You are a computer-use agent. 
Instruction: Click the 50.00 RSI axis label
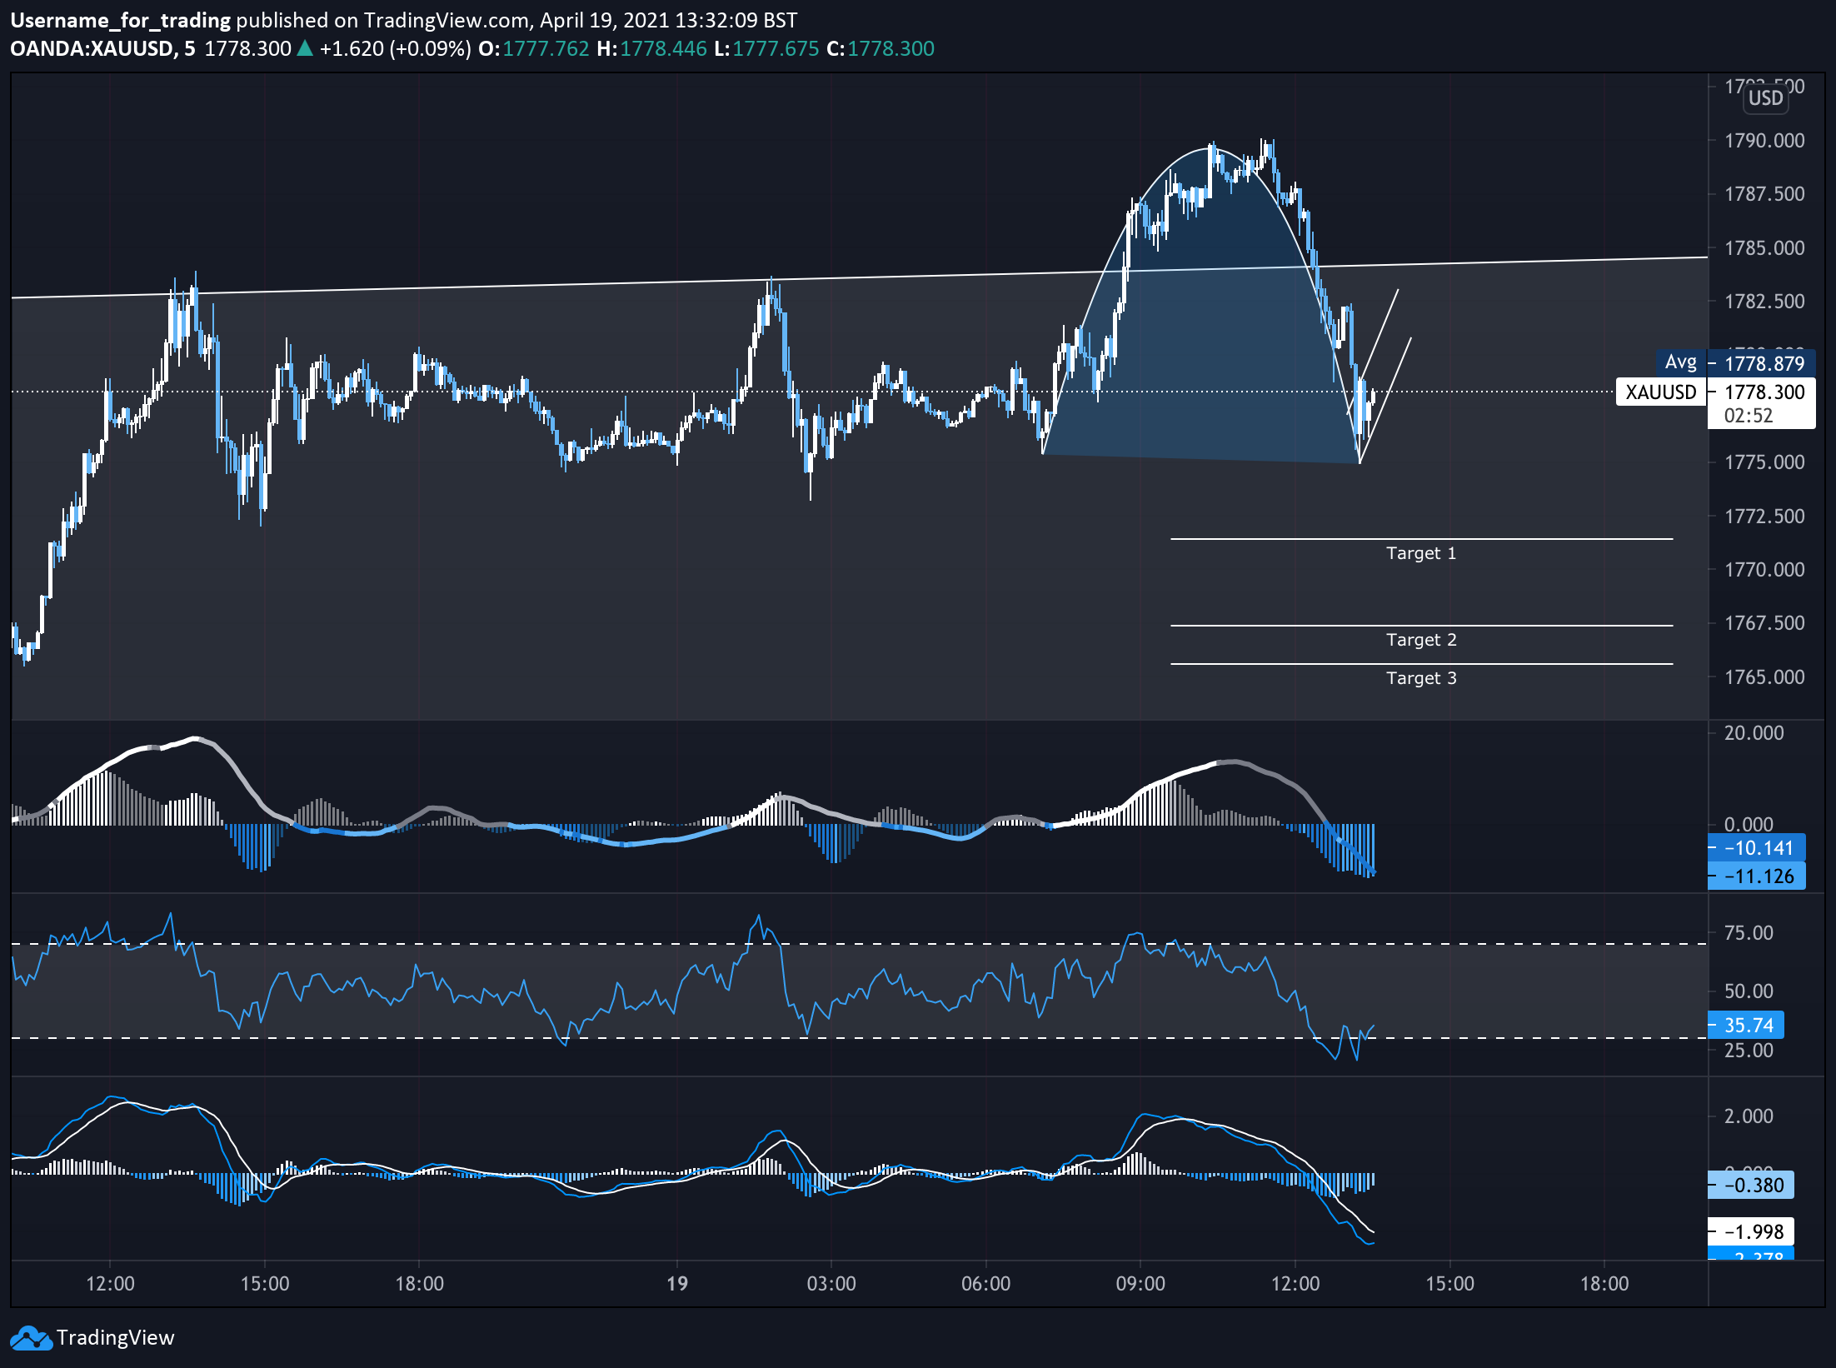1749,991
